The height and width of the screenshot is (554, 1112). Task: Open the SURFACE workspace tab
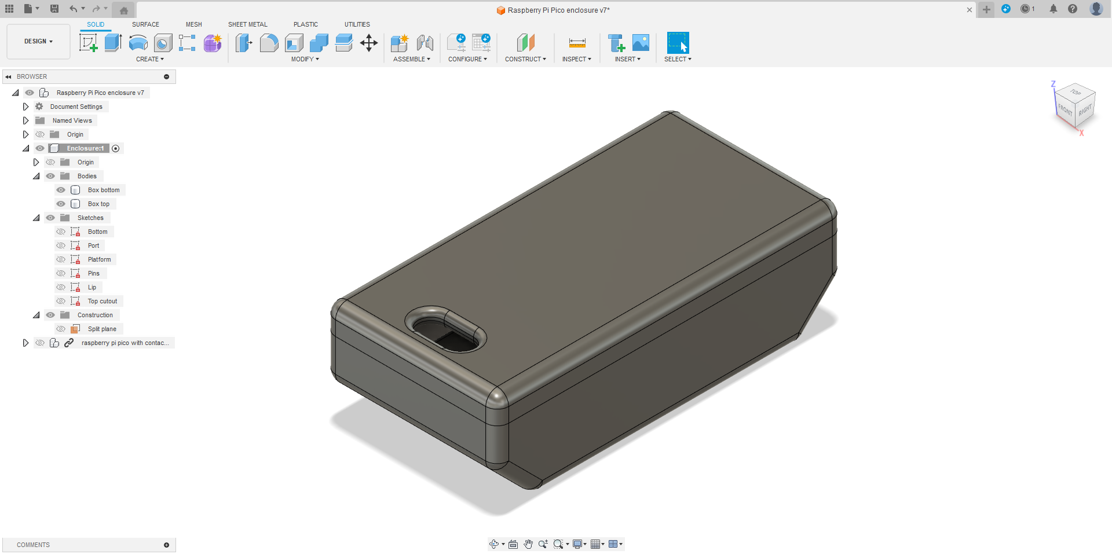[x=145, y=24]
